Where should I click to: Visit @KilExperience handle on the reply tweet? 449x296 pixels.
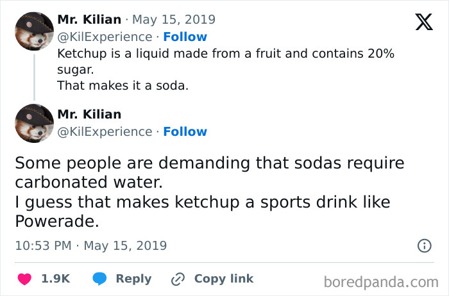pos(105,131)
